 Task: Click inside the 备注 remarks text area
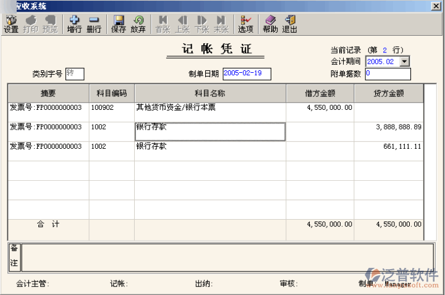click(227, 257)
